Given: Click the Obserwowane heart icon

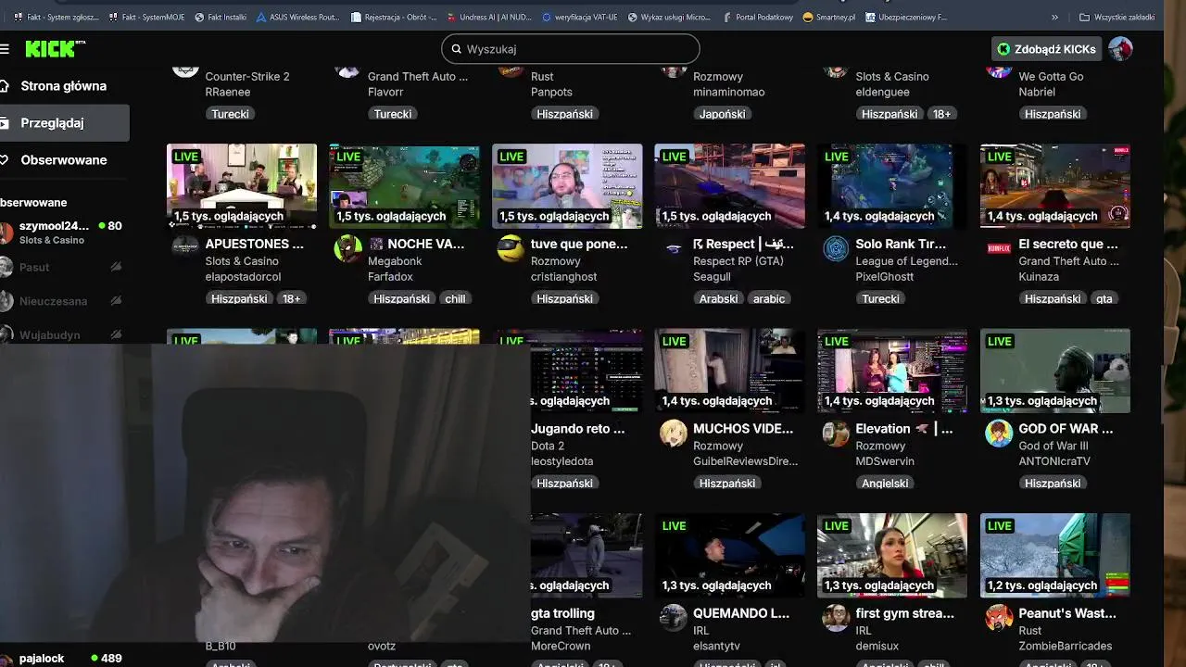Looking at the screenshot, I should [5, 159].
